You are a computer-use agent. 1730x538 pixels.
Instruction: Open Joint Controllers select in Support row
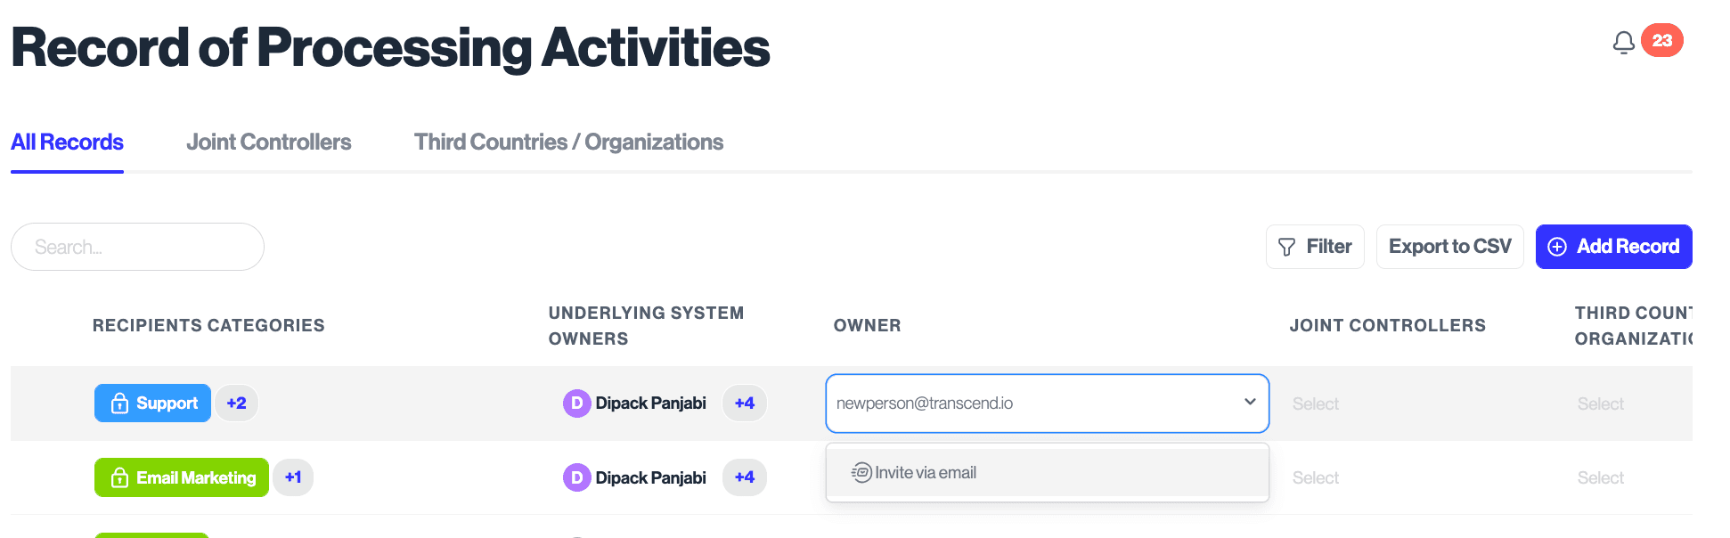tap(1316, 404)
